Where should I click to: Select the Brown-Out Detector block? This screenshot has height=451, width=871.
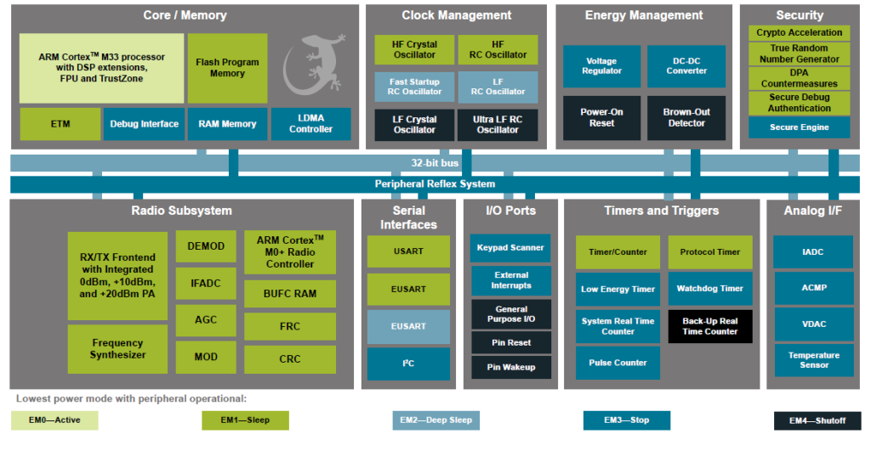[686, 117]
